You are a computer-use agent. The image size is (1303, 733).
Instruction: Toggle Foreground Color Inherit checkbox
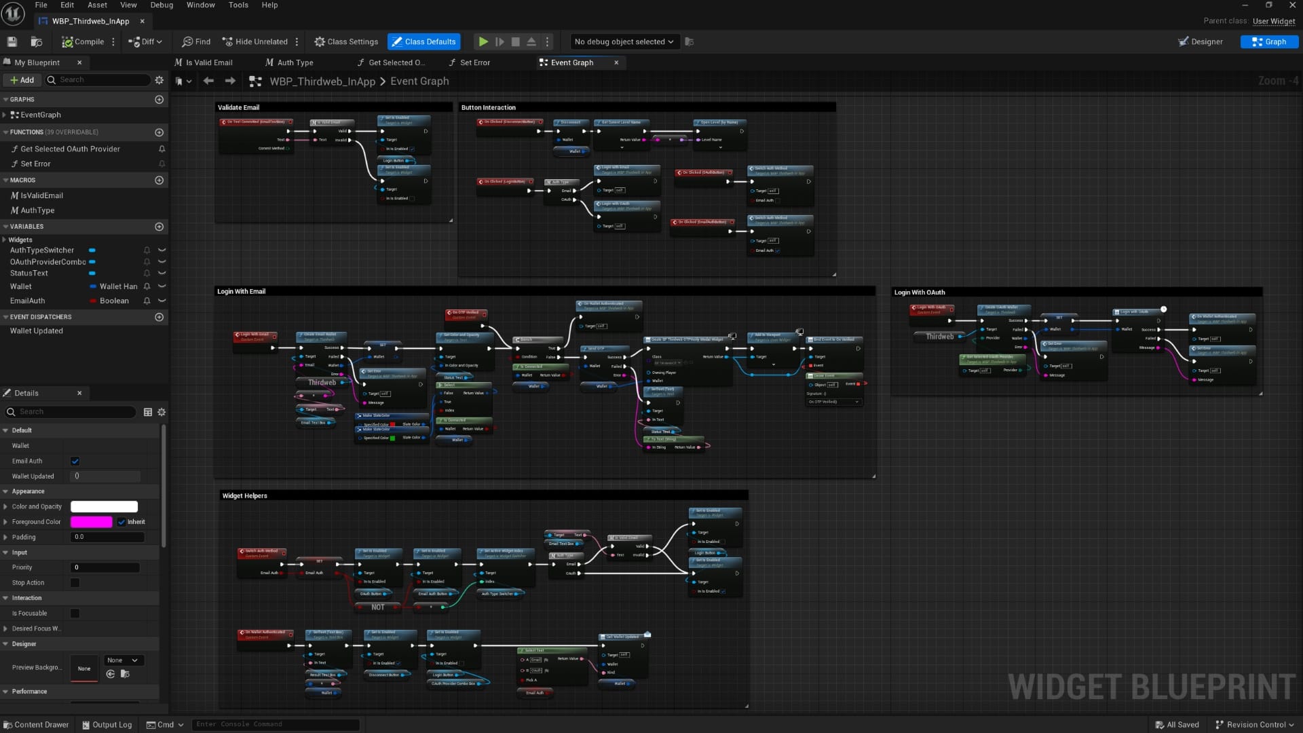click(121, 522)
